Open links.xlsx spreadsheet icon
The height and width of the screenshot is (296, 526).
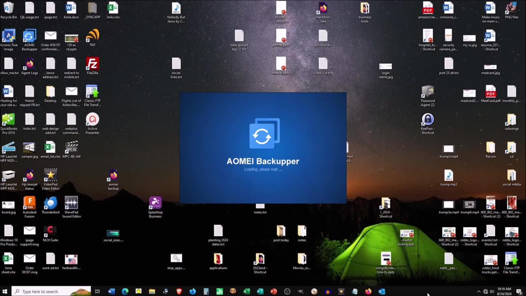[113, 11]
